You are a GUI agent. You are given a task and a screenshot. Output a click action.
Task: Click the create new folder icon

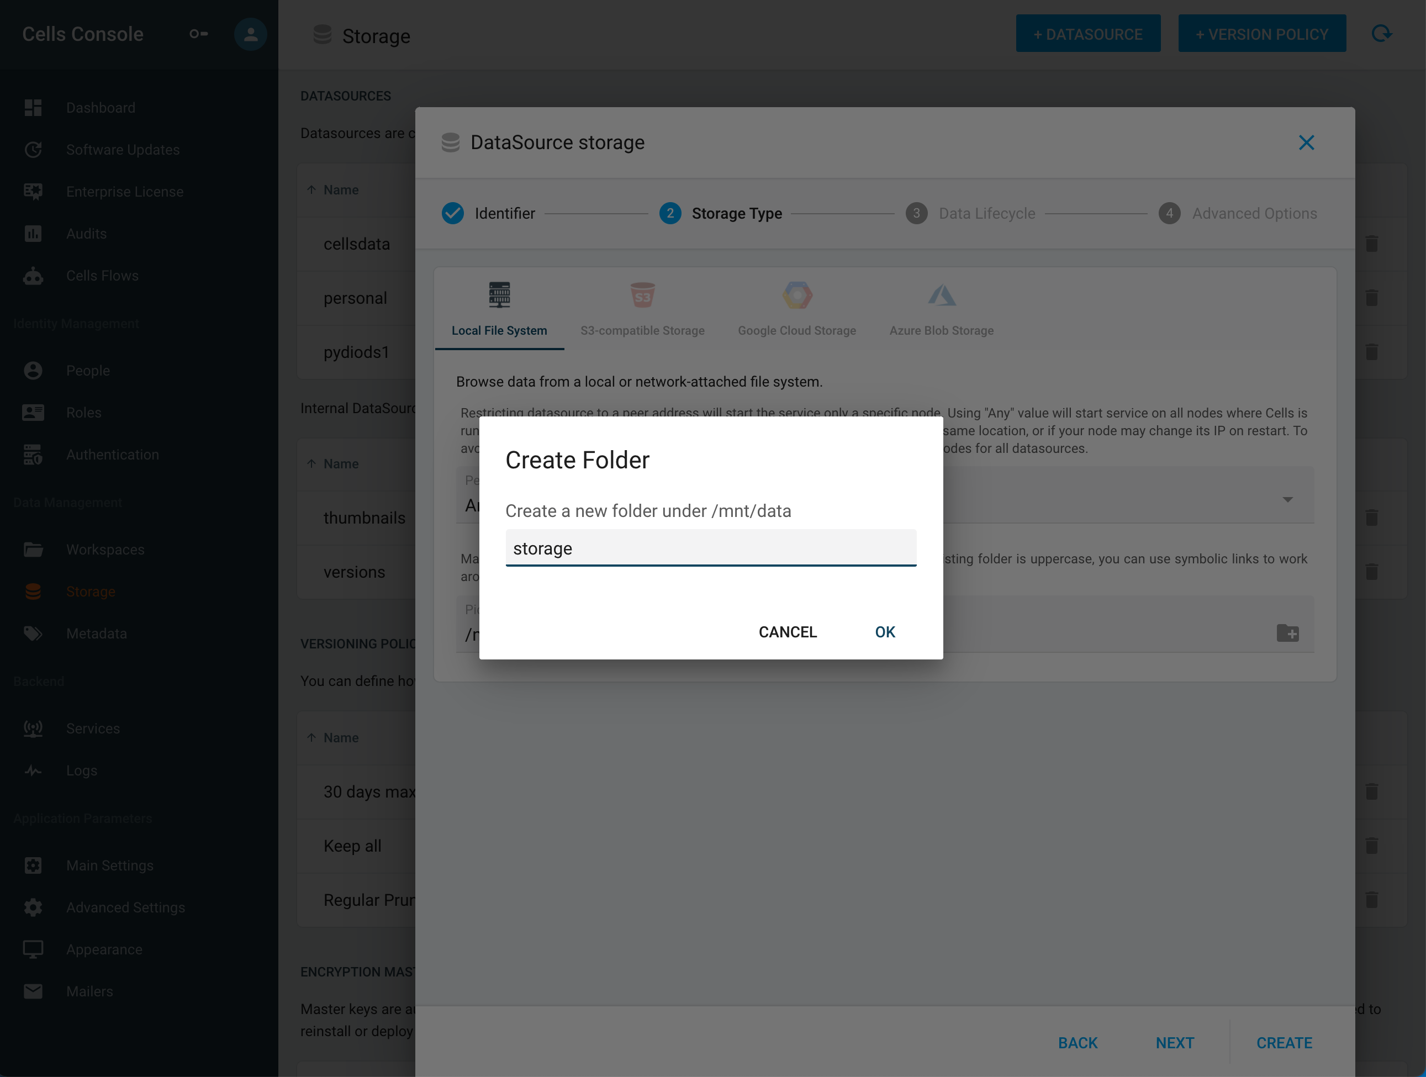pos(1287,633)
